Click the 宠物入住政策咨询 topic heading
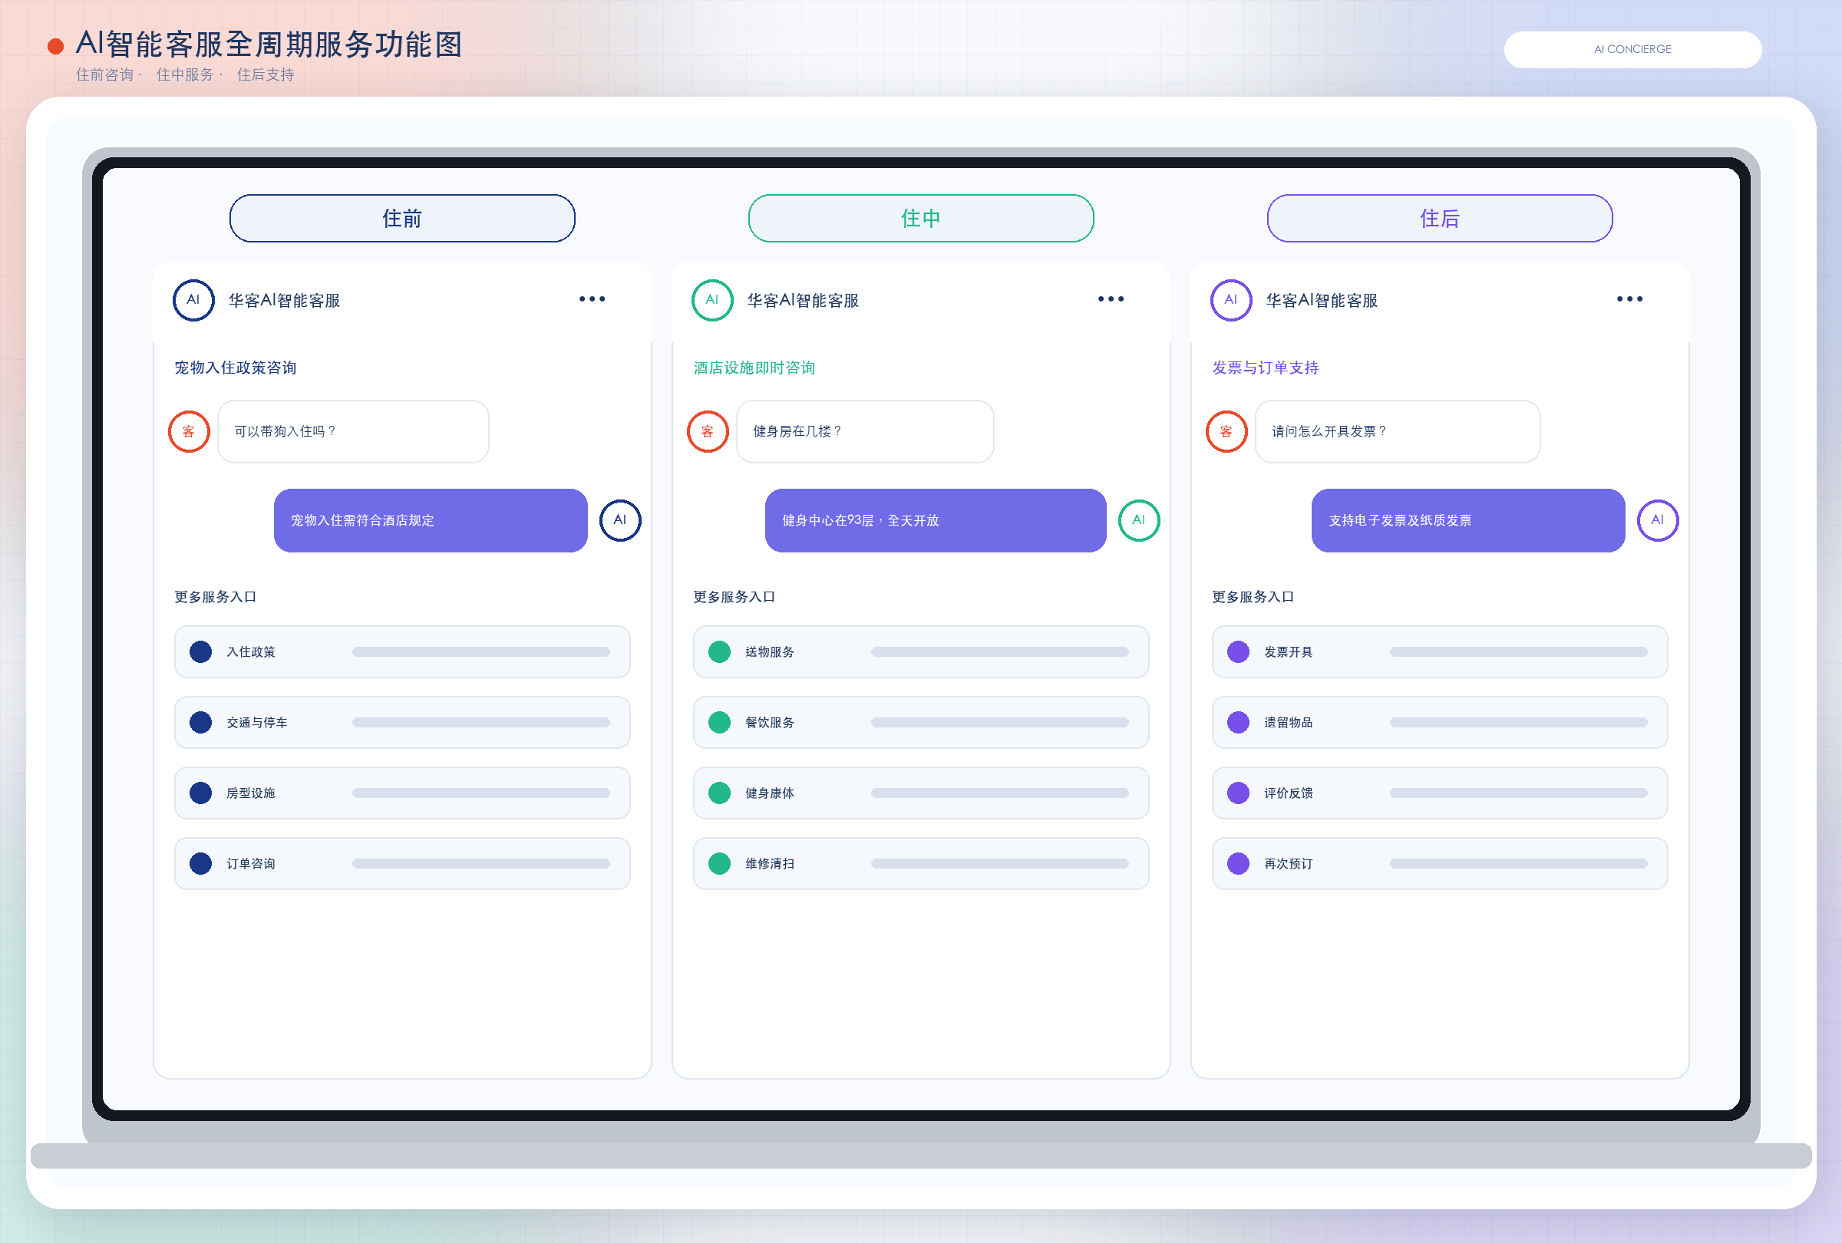The image size is (1842, 1243). pos(236,368)
